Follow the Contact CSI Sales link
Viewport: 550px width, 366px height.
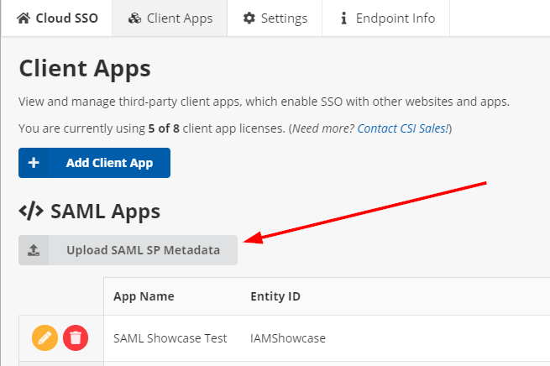403,128
